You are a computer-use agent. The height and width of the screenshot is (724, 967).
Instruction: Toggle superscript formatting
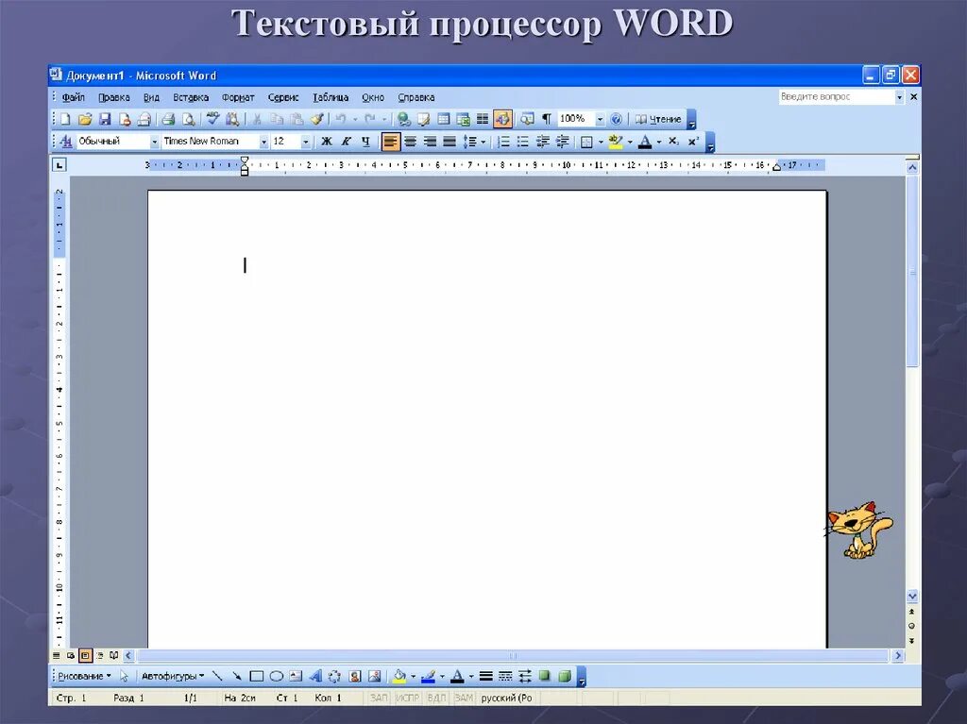(x=693, y=142)
